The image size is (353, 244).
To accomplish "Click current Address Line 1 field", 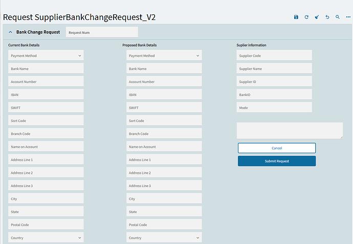I will (46, 159).
